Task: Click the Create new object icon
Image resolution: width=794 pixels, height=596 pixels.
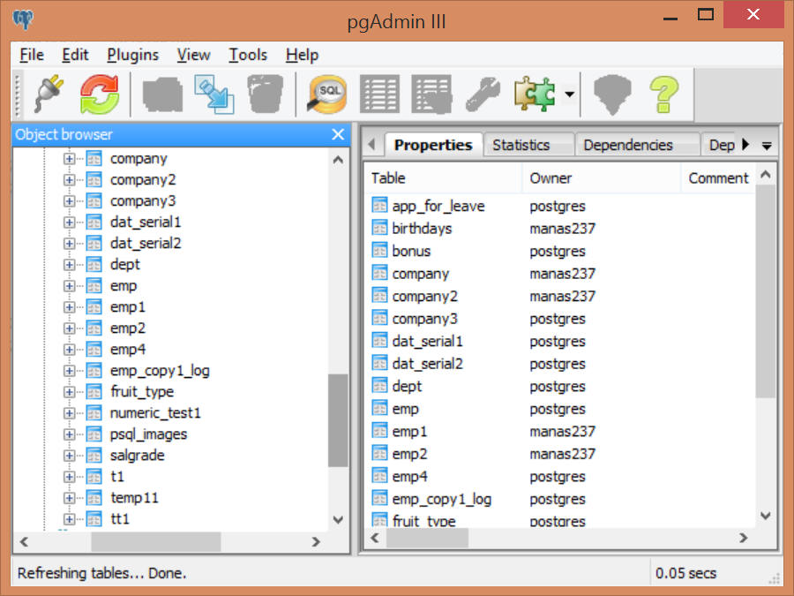Action: [214, 94]
